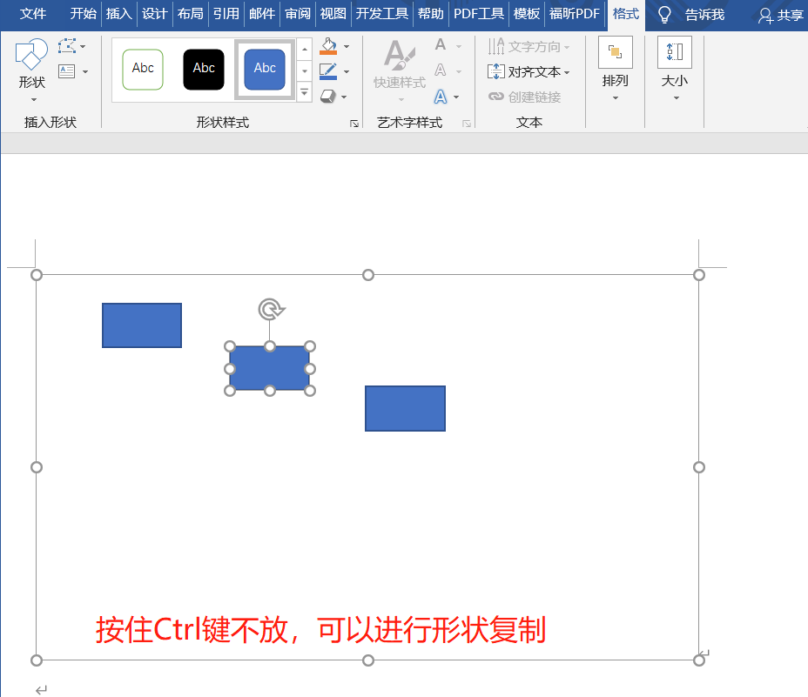The height and width of the screenshot is (697, 808).
Task: Click the red Ctrl键 instruction text
Action: coord(320,629)
